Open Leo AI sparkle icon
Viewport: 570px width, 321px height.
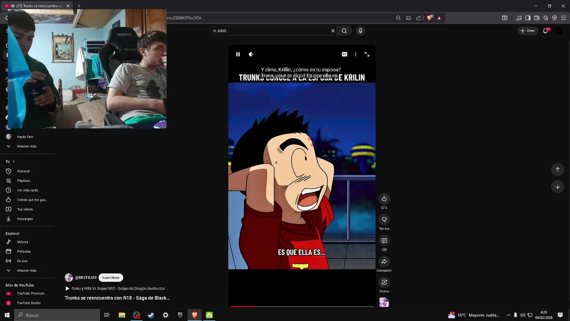[546, 18]
